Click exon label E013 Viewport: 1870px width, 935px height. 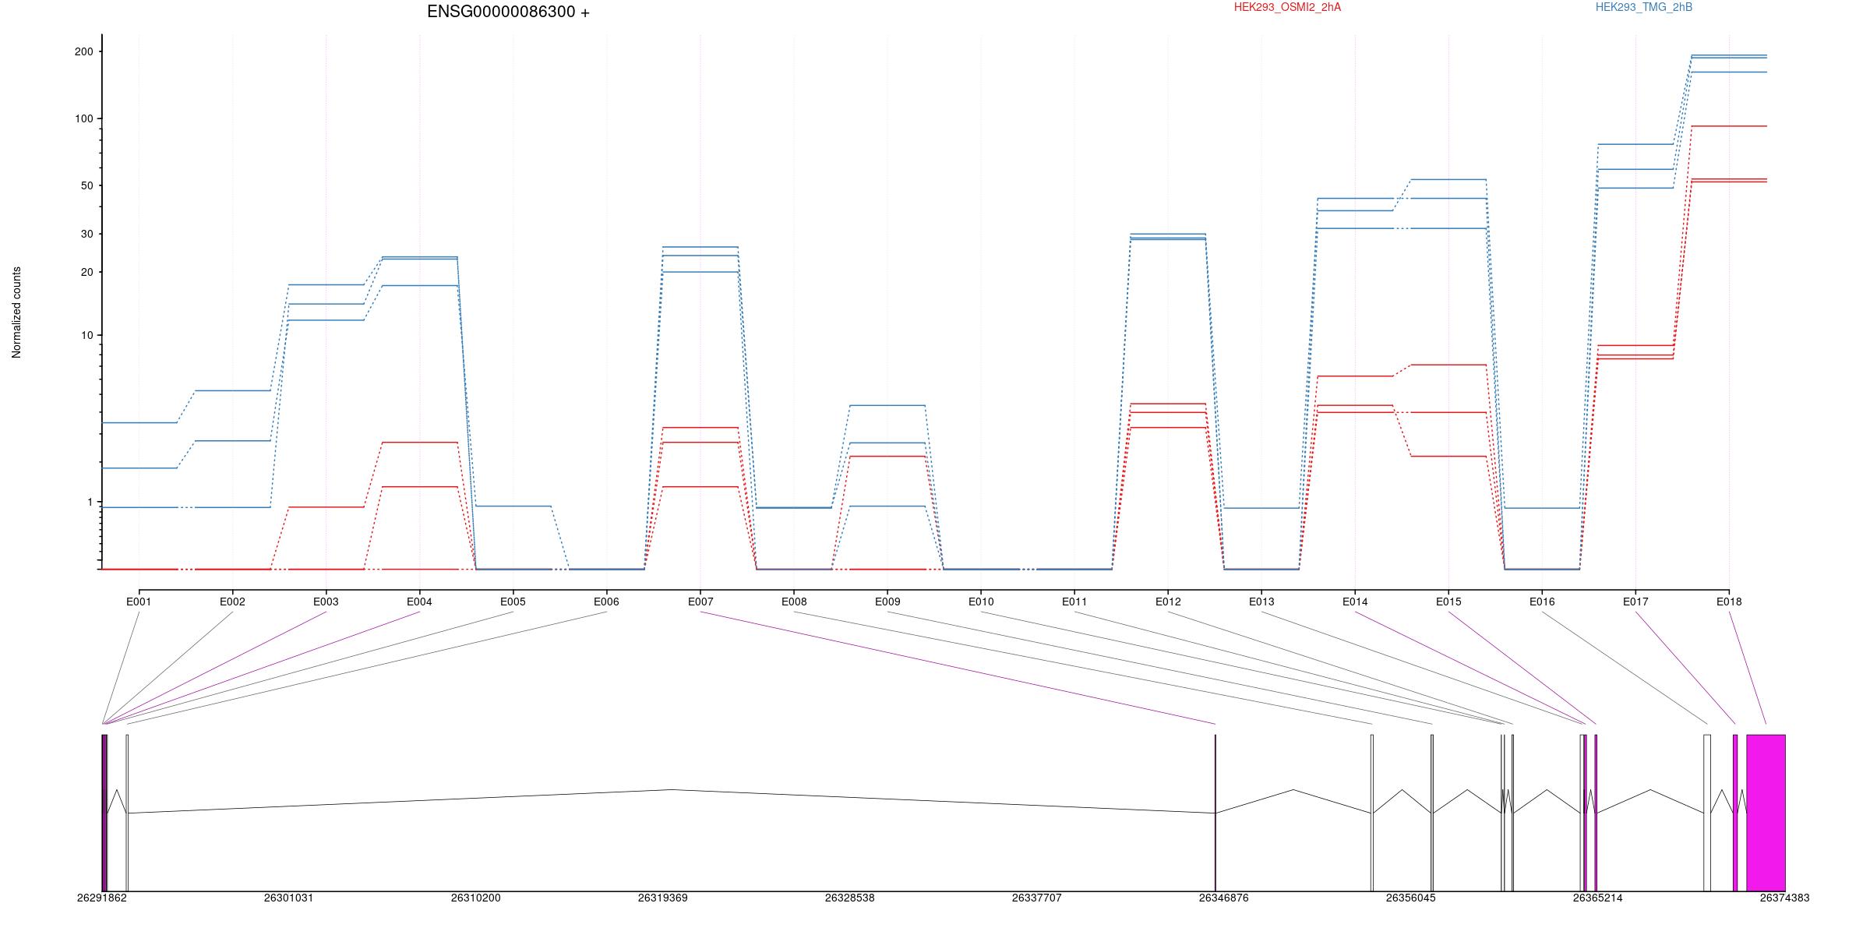(1261, 602)
